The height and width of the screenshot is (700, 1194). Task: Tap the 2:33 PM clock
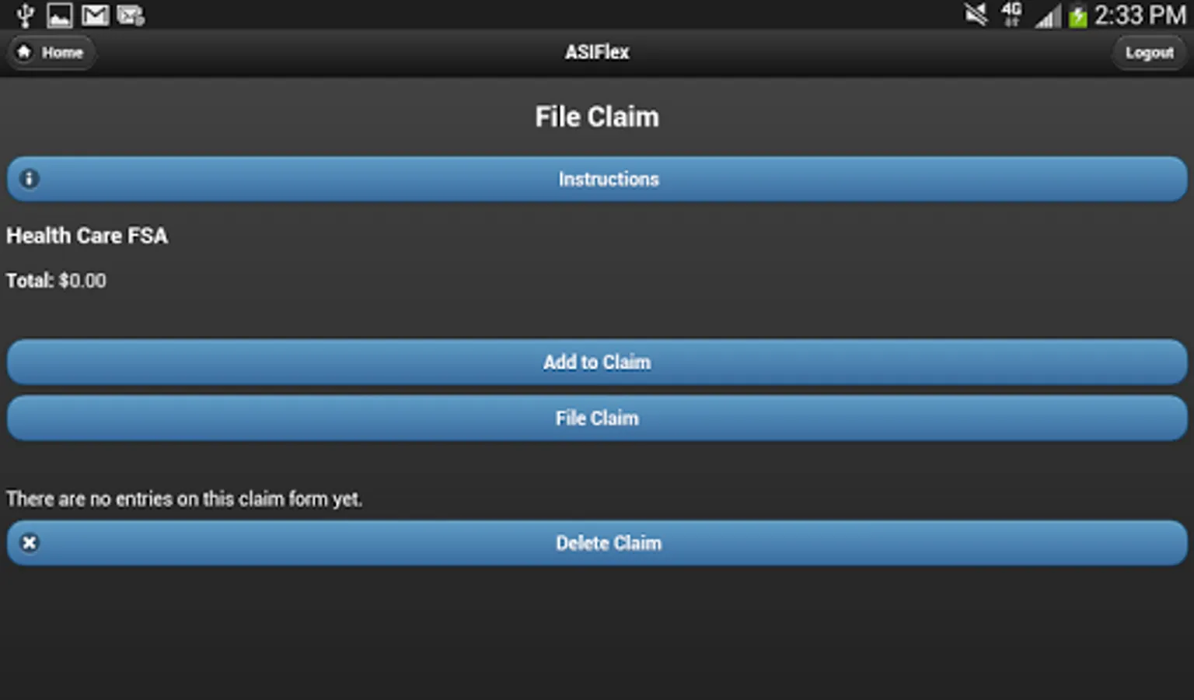1140,15
